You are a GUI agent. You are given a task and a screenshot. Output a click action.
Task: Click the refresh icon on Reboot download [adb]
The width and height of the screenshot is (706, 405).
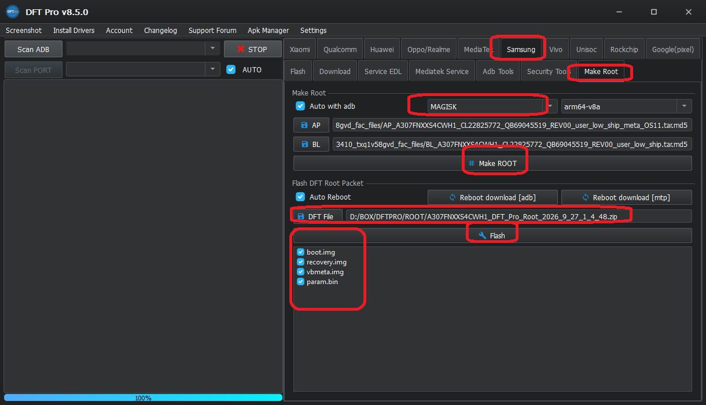[453, 197]
